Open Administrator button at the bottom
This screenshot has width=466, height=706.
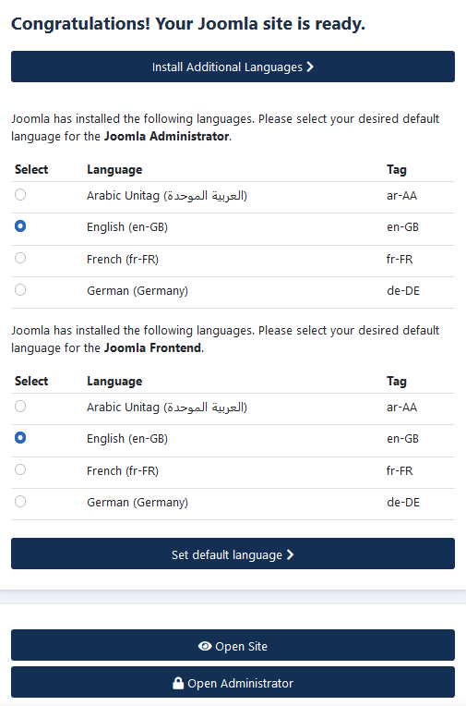[233, 682]
